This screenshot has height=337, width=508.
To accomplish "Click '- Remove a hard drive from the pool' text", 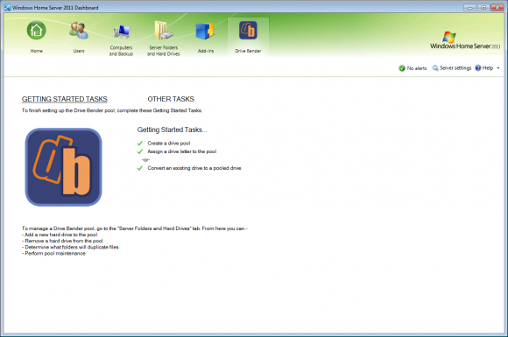I will 62,241.
